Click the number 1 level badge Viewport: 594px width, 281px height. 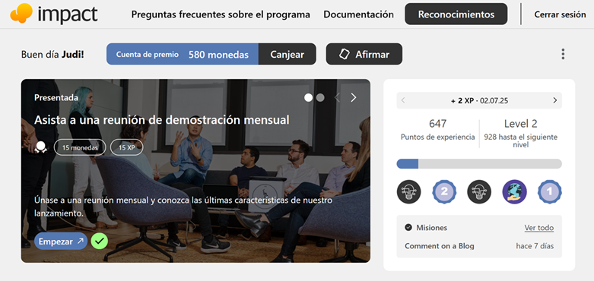pos(550,191)
